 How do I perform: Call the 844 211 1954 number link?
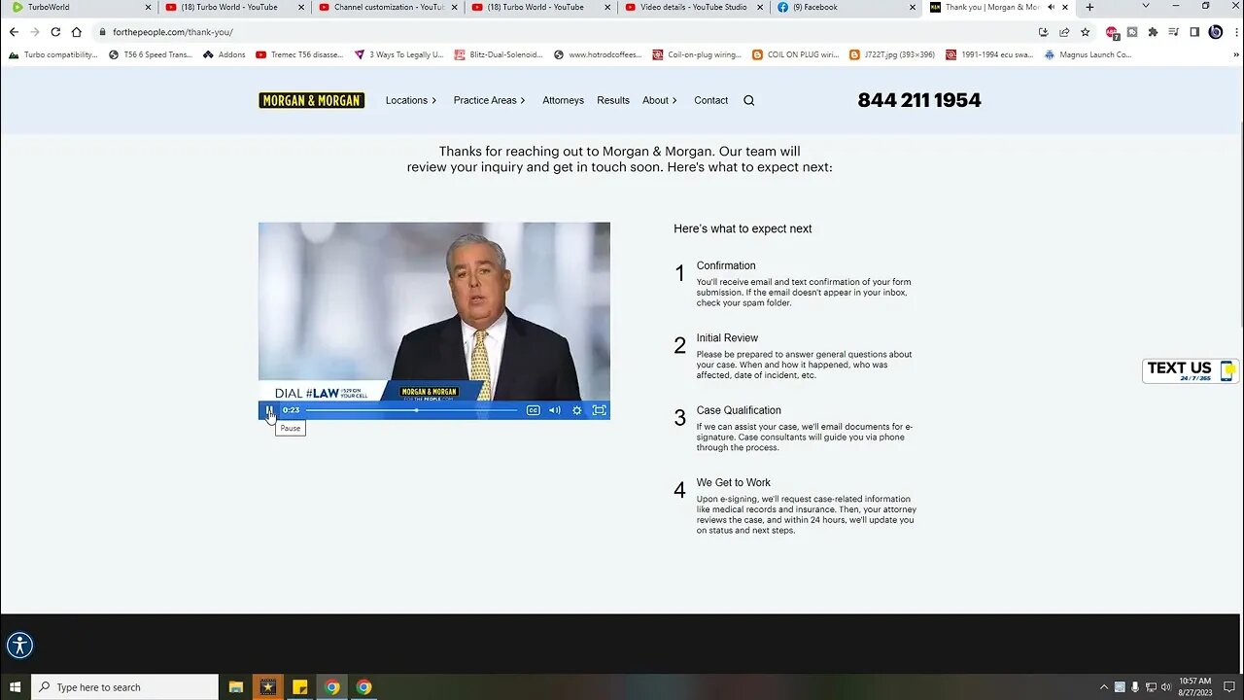(x=919, y=100)
